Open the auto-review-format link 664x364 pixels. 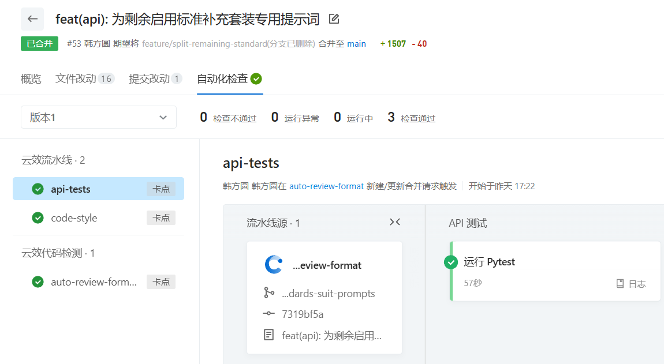(326, 186)
